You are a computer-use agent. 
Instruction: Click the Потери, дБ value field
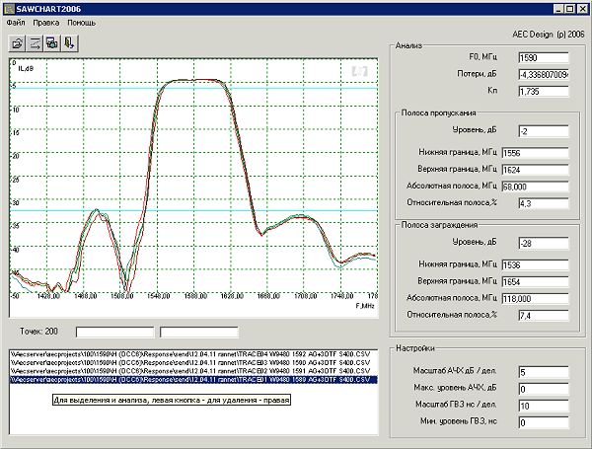(542, 74)
